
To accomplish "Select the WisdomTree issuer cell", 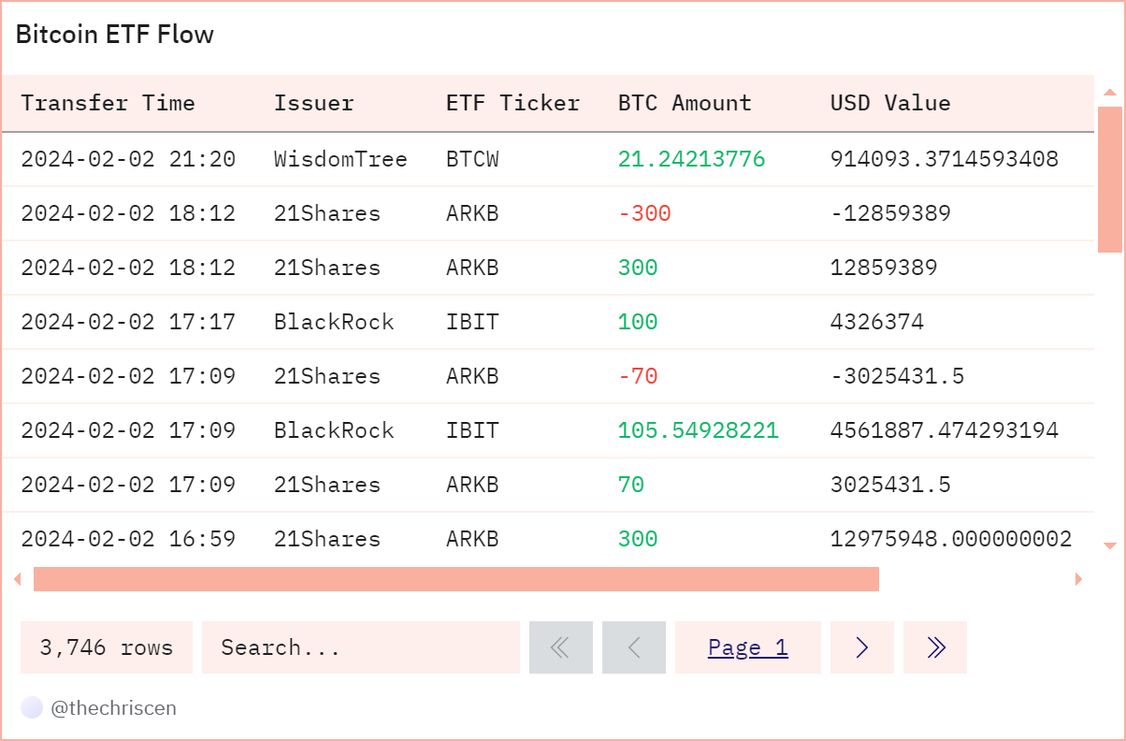I will [340, 159].
